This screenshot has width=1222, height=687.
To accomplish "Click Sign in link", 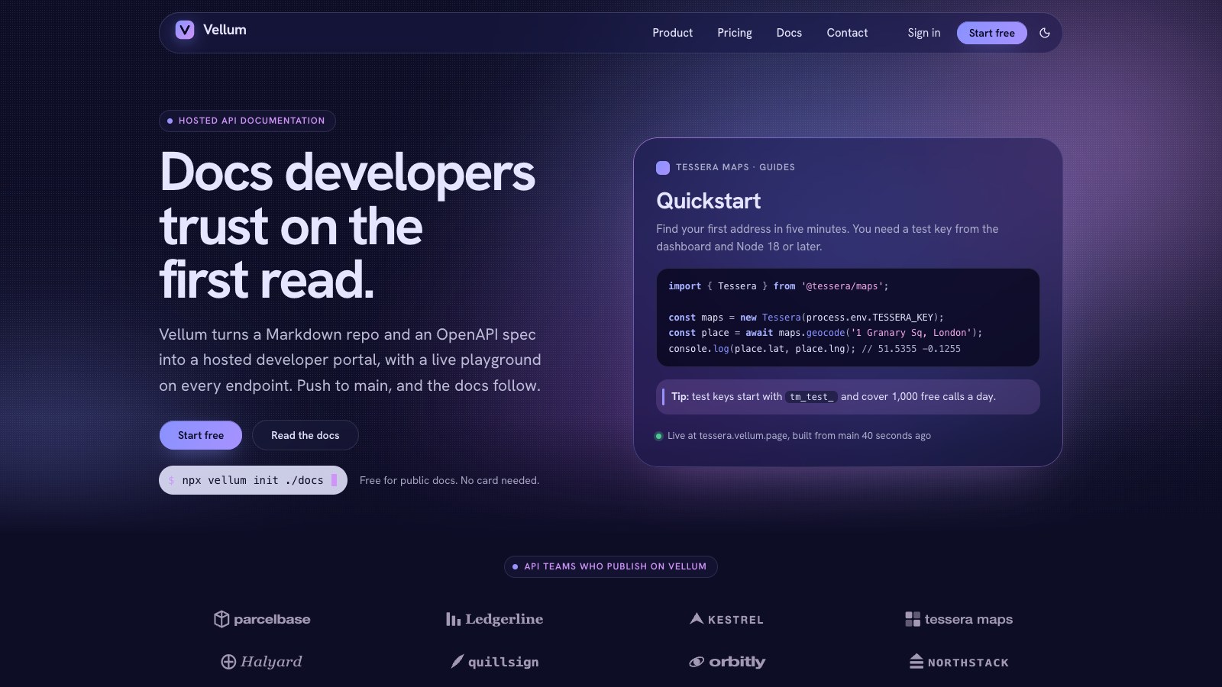I will (924, 33).
